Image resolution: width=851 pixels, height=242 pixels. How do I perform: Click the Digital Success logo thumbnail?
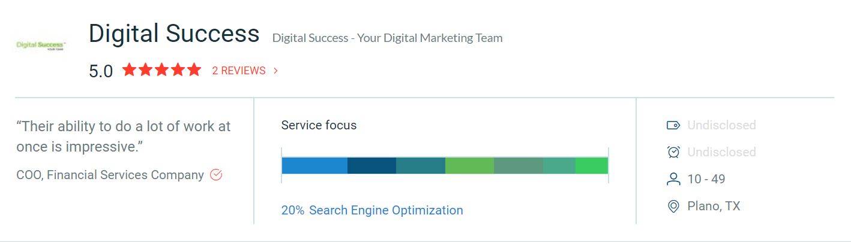click(41, 46)
